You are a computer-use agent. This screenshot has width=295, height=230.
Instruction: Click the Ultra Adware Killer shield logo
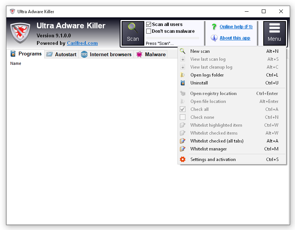20,33
